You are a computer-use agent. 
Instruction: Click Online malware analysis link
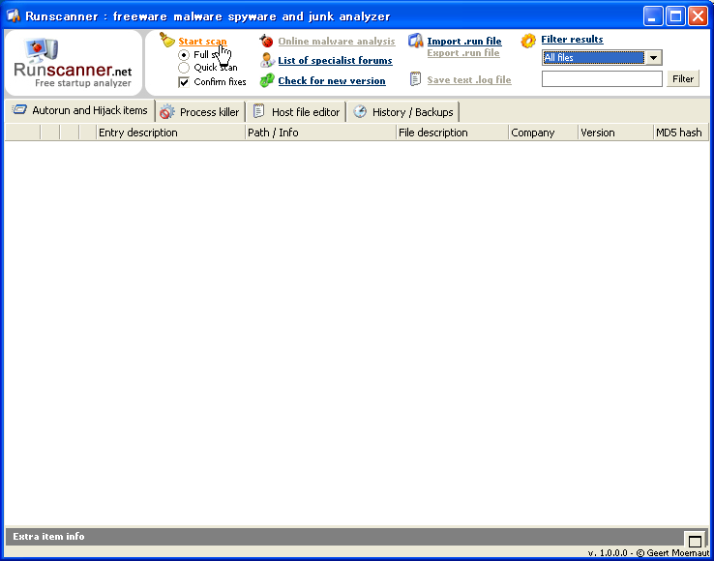coord(337,42)
